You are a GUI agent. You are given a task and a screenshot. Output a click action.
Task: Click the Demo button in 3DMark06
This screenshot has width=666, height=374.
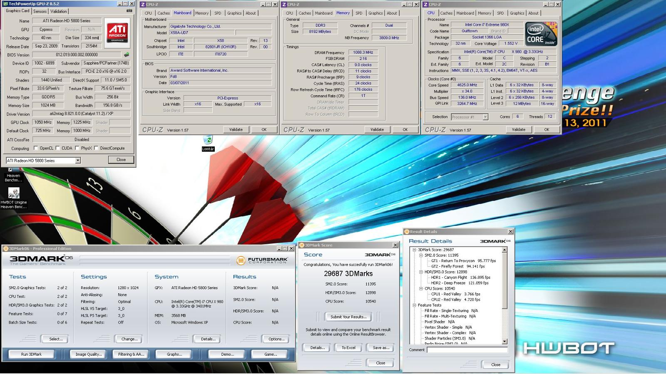[x=228, y=354]
